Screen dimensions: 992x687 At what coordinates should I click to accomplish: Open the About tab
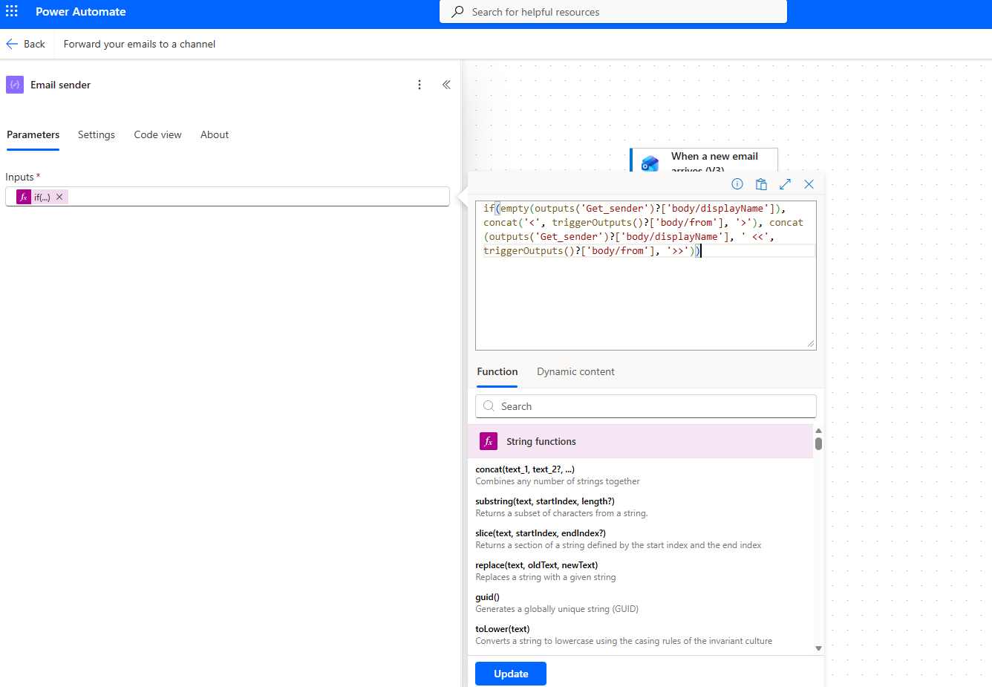coord(215,134)
